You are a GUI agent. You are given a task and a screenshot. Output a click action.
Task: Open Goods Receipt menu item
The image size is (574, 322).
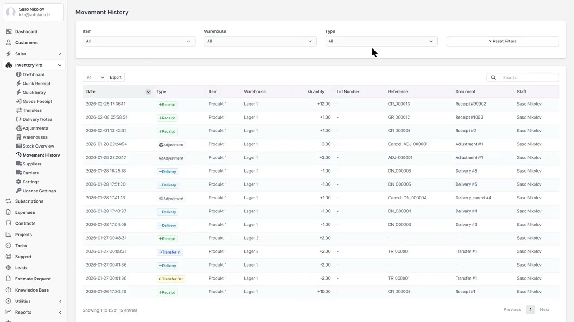point(37,101)
